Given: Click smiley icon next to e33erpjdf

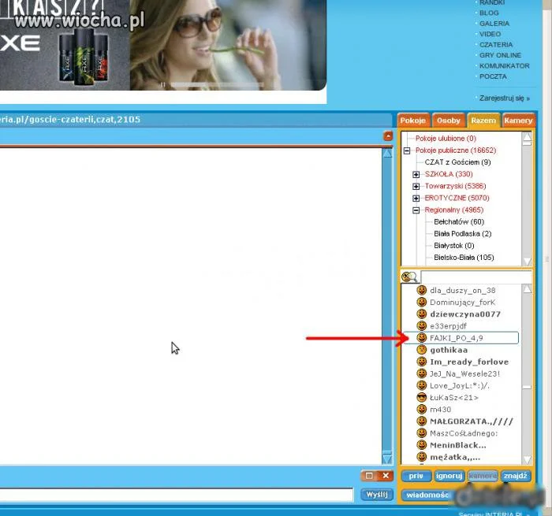Looking at the screenshot, I should click(421, 326).
